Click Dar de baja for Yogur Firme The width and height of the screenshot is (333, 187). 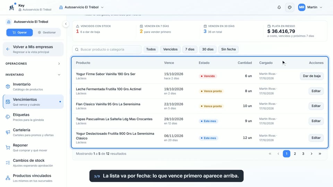coord(311,76)
